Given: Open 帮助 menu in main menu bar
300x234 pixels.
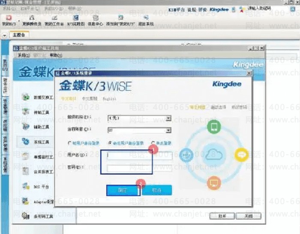Looking at the screenshot, I should (75, 9).
